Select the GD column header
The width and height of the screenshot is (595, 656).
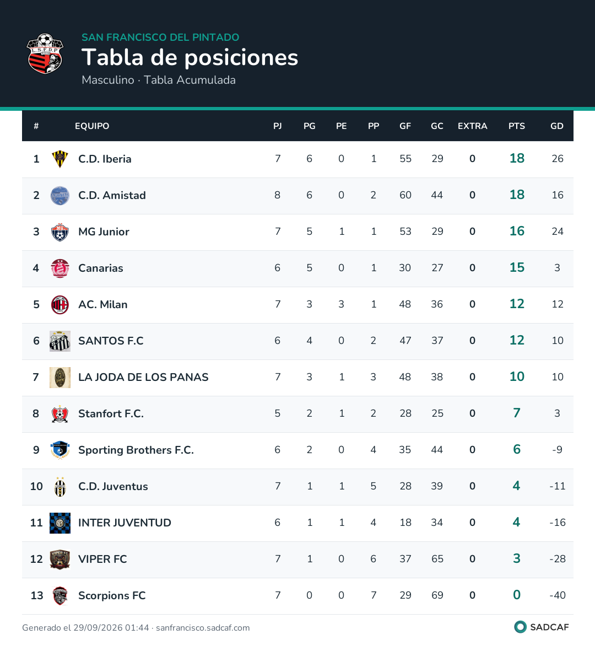pyautogui.click(x=556, y=126)
